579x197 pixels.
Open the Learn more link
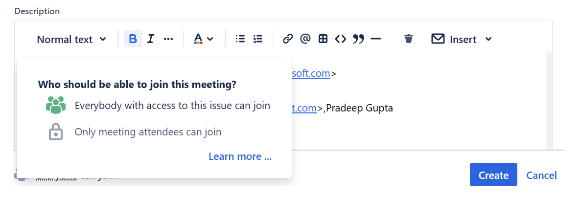point(240,156)
